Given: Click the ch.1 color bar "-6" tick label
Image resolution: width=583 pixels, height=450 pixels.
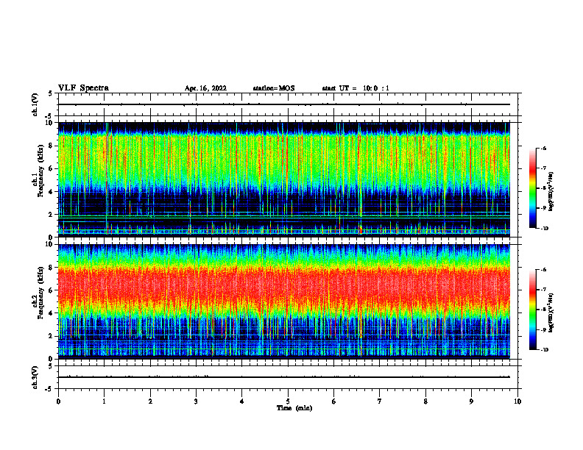Looking at the screenshot, I should point(544,148).
